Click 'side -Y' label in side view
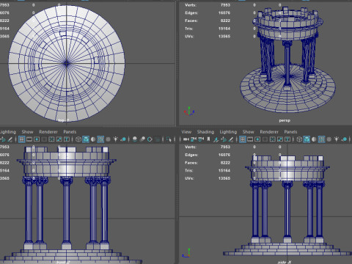 click(285, 263)
